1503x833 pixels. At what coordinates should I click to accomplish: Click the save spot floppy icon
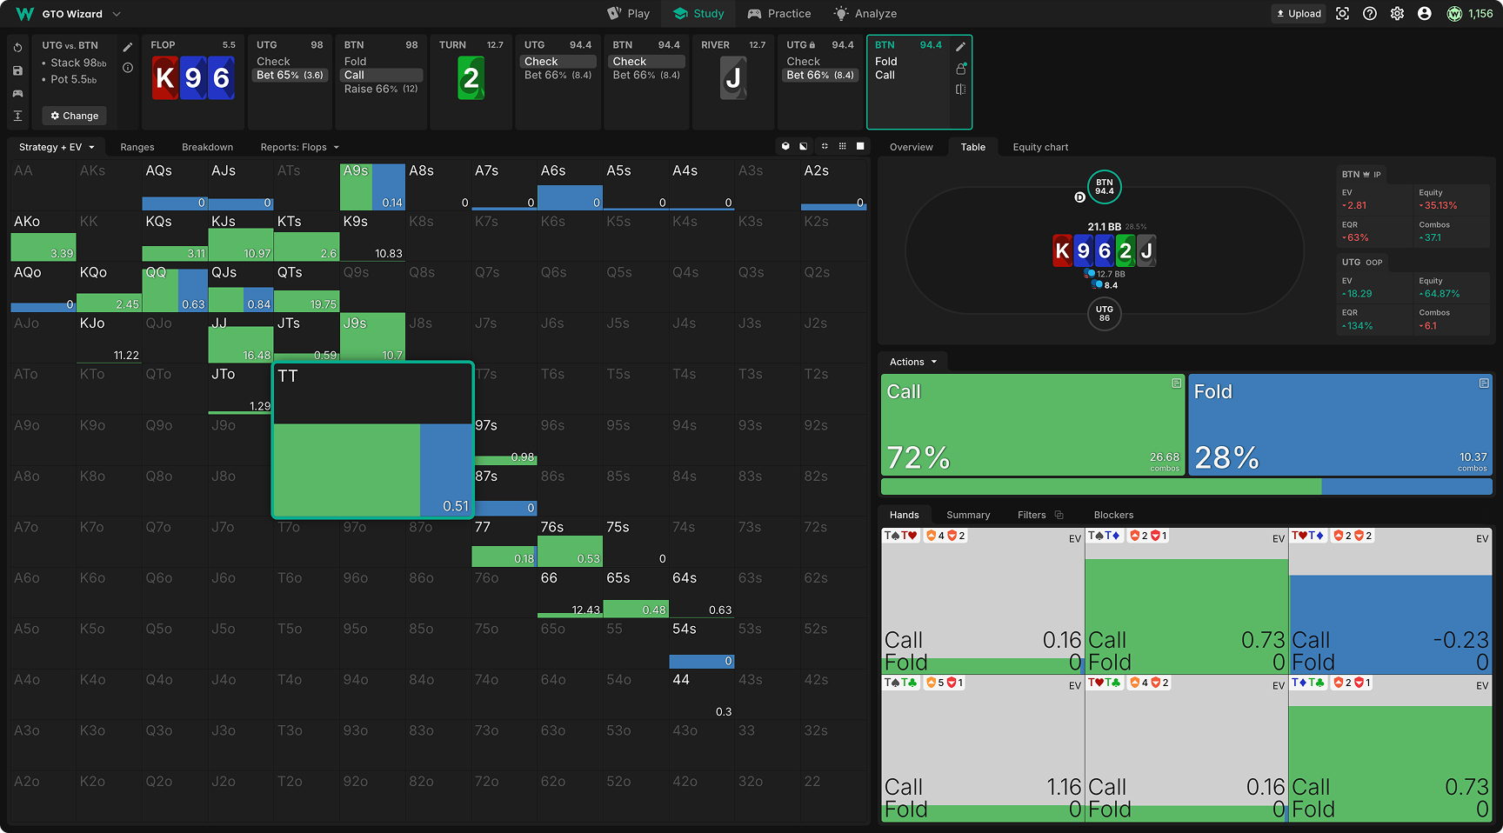pyautogui.click(x=17, y=70)
